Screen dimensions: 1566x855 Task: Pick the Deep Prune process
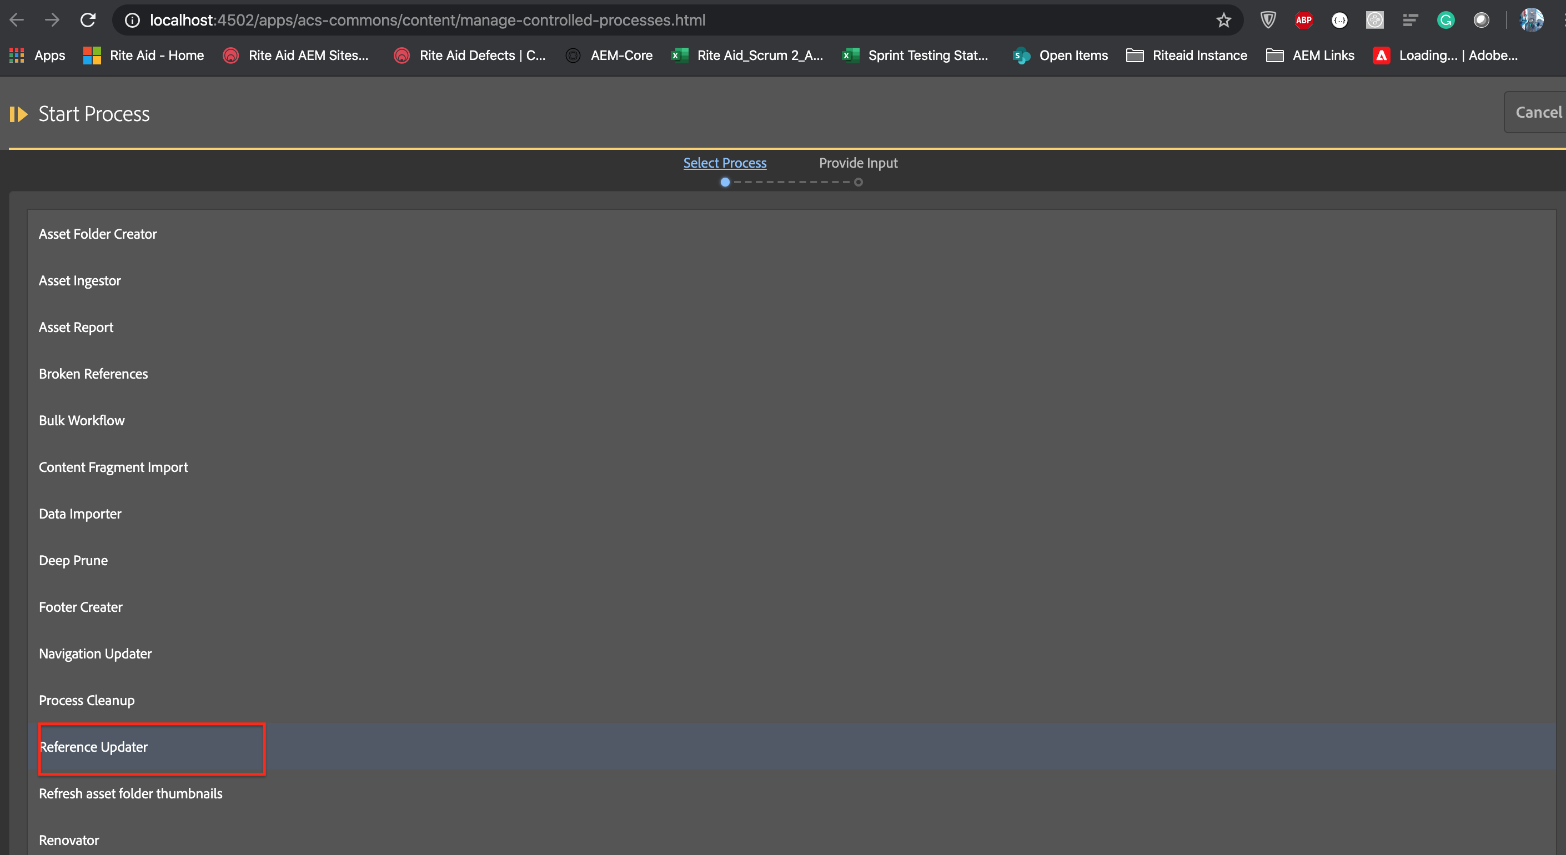73,560
